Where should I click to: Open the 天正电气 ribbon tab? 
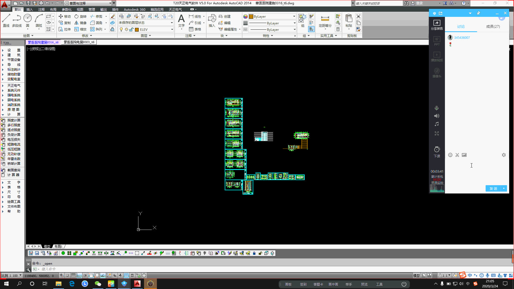175,9
